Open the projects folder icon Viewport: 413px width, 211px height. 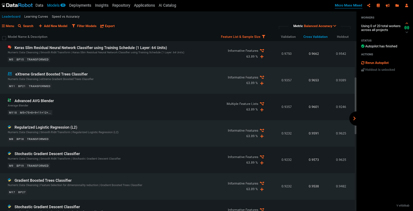(x=397, y=5)
